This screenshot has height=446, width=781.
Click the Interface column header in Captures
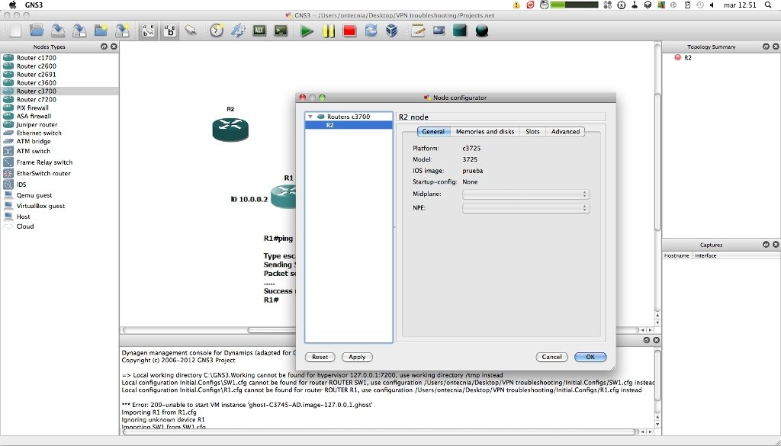[705, 256]
